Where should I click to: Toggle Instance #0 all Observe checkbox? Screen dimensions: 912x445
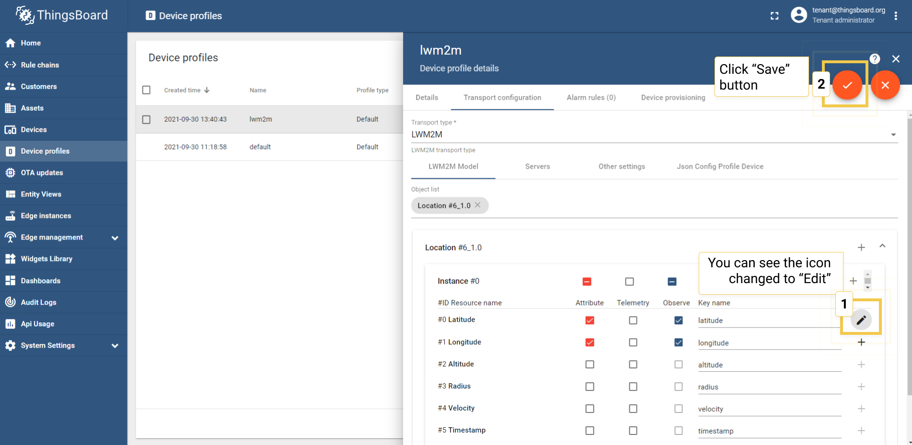point(672,282)
